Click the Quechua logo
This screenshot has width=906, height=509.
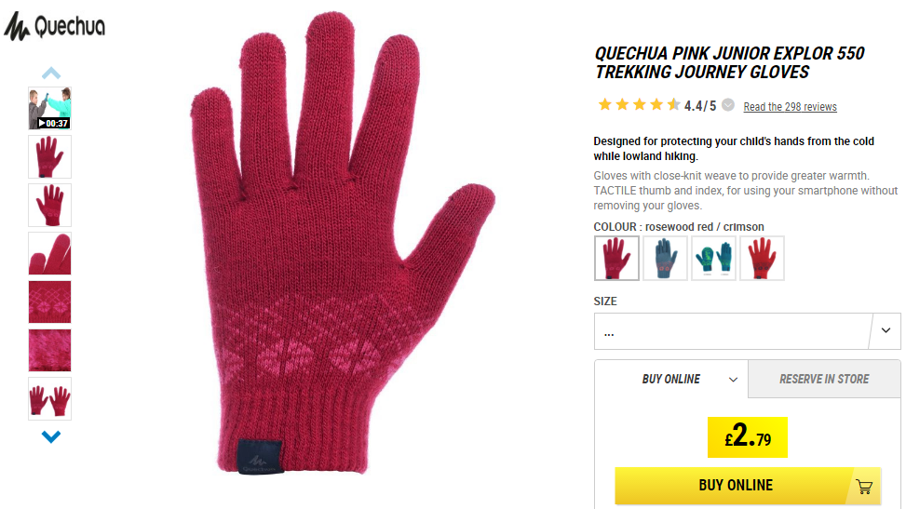[55, 26]
